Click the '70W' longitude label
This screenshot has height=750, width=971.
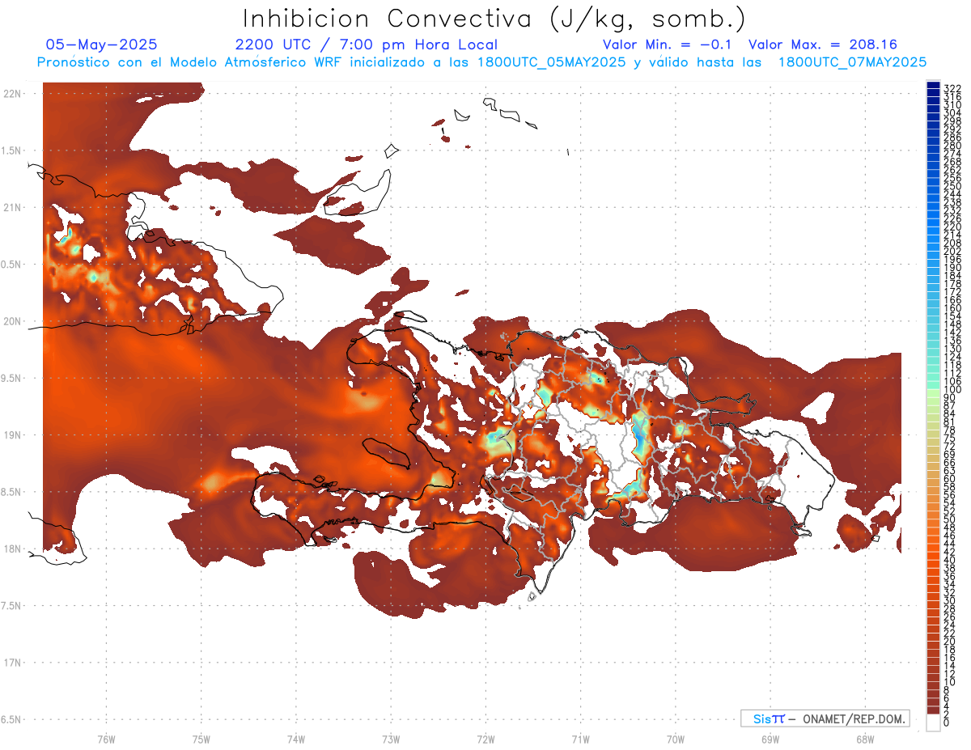tap(676, 739)
